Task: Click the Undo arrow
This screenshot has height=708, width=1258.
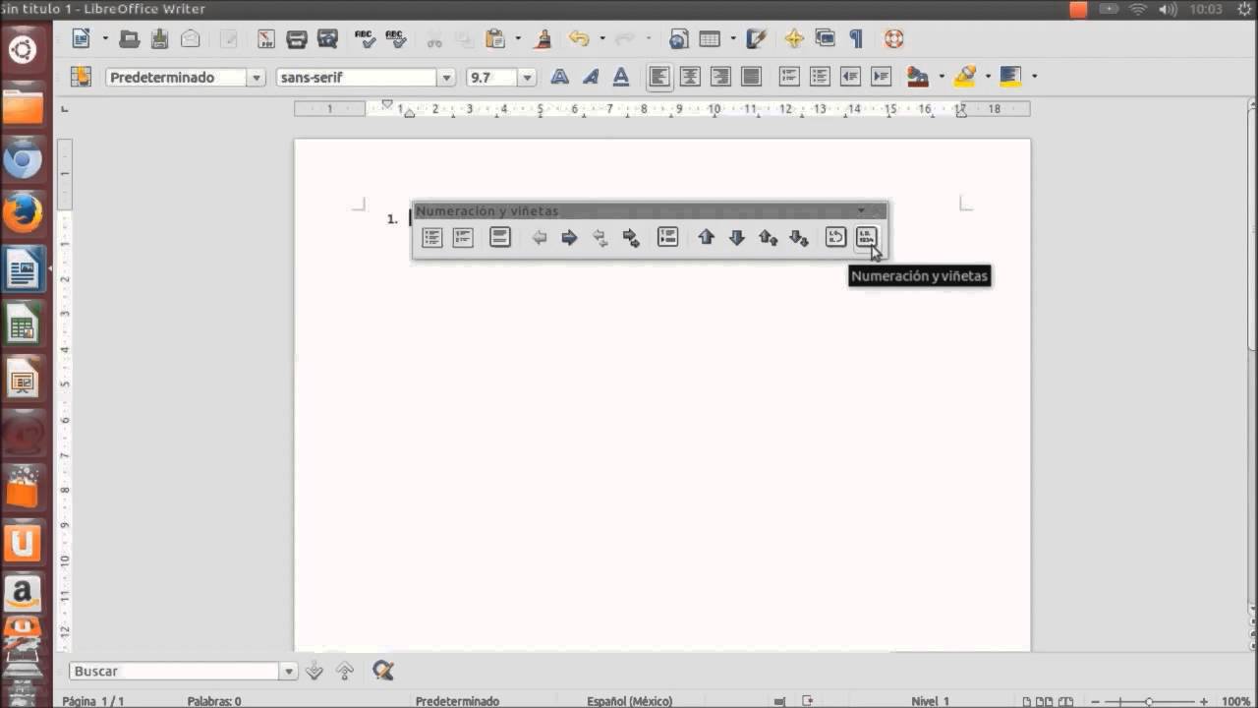Action: [x=579, y=39]
